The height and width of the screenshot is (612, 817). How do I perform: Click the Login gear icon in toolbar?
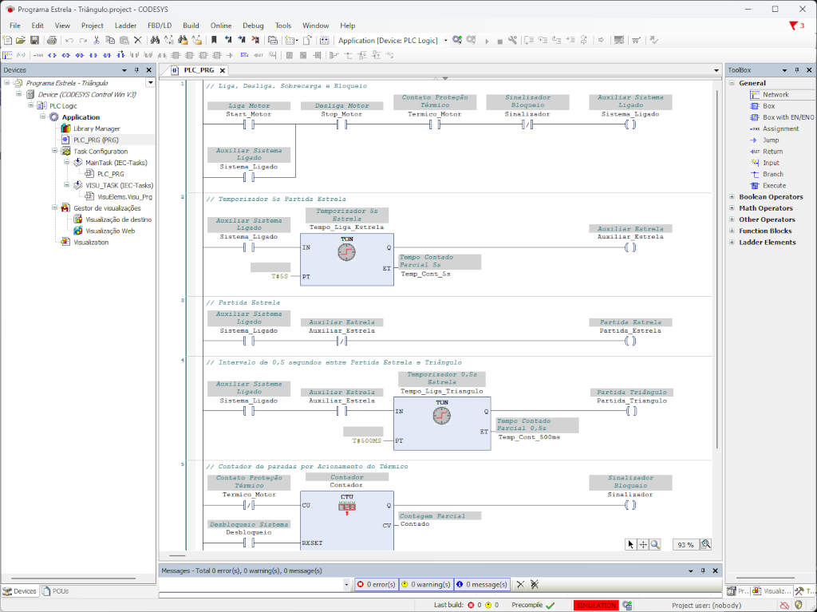click(457, 40)
